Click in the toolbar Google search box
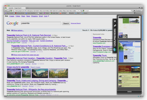 (x=107, y=11)
